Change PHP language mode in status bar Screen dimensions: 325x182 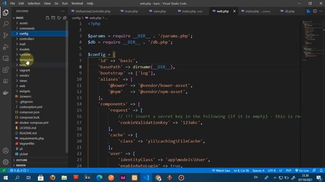[288, 170]
